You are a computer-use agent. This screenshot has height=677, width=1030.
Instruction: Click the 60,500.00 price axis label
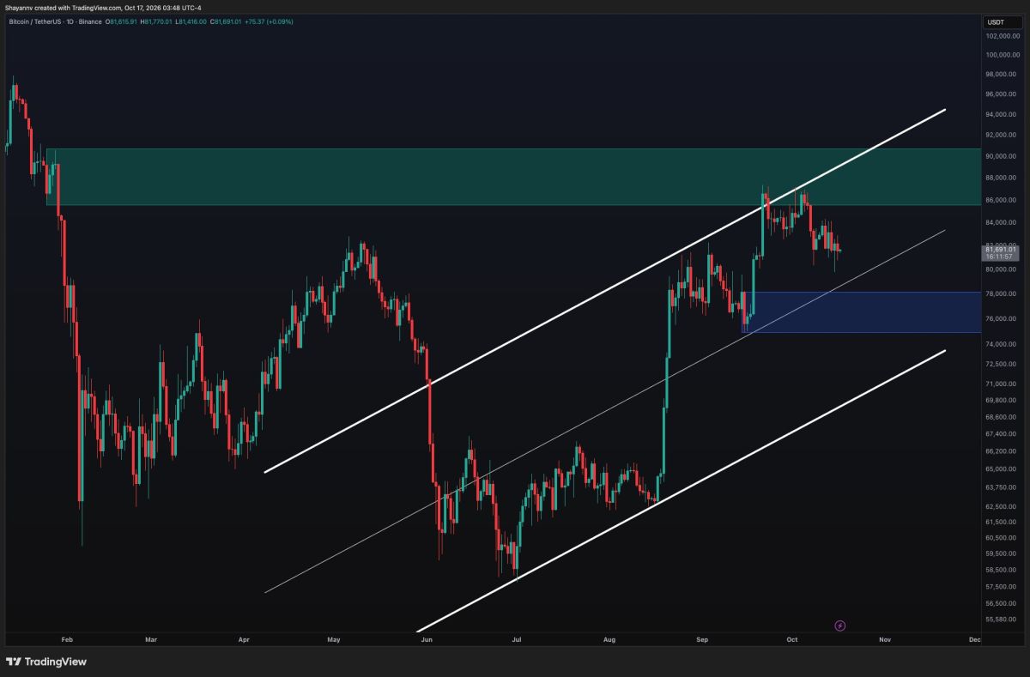click(x=1002, y=538)
